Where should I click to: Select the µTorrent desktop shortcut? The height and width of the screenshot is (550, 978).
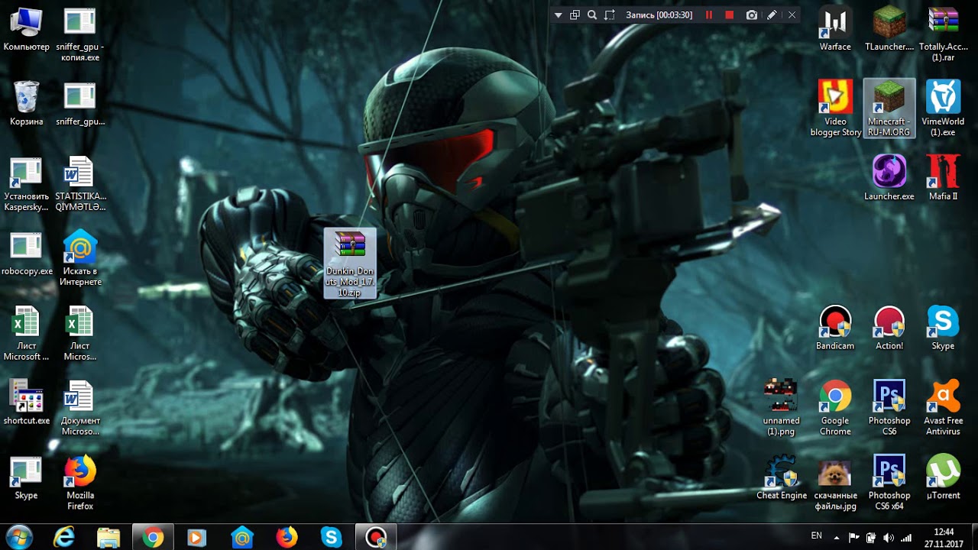pyautogui.click(x=943, y=477)
